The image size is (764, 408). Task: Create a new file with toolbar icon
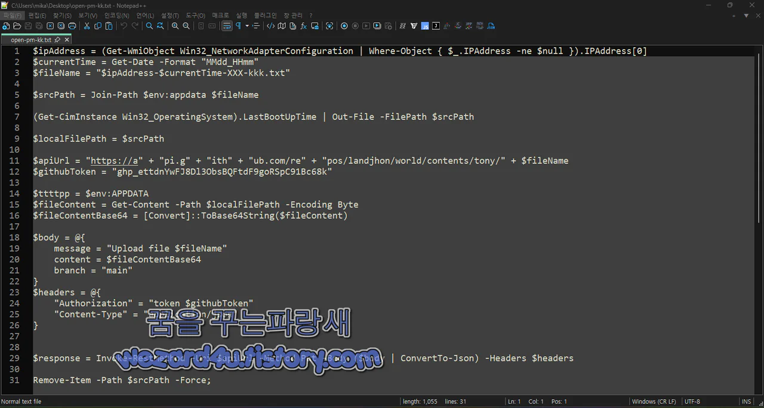(6, 26)
